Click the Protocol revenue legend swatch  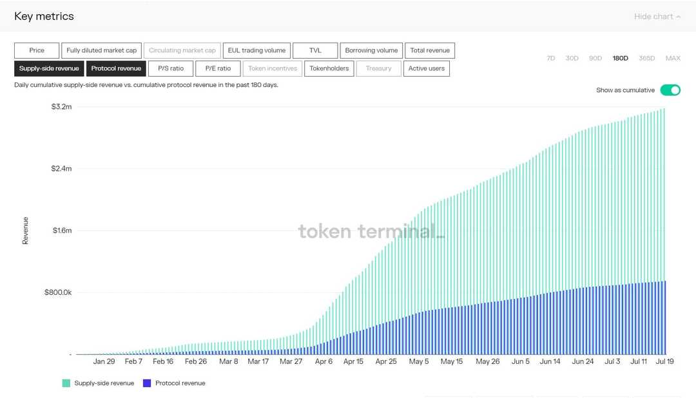tap(147, 383)
